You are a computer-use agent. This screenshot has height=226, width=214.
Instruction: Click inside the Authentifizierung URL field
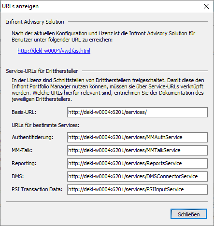coord(137,137)
